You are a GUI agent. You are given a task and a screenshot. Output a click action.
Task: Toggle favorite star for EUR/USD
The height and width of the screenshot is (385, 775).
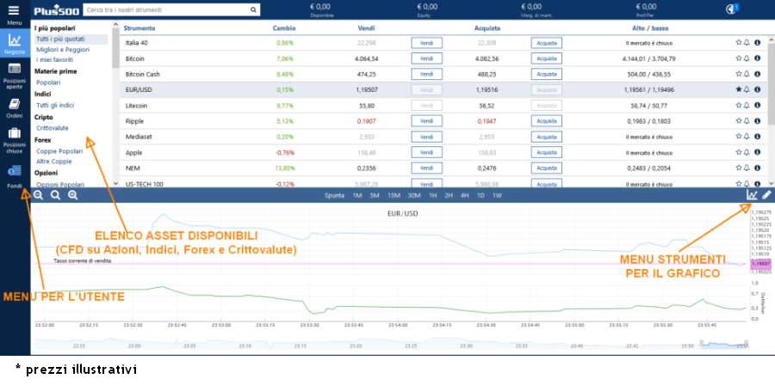click(x=738, y=89)
